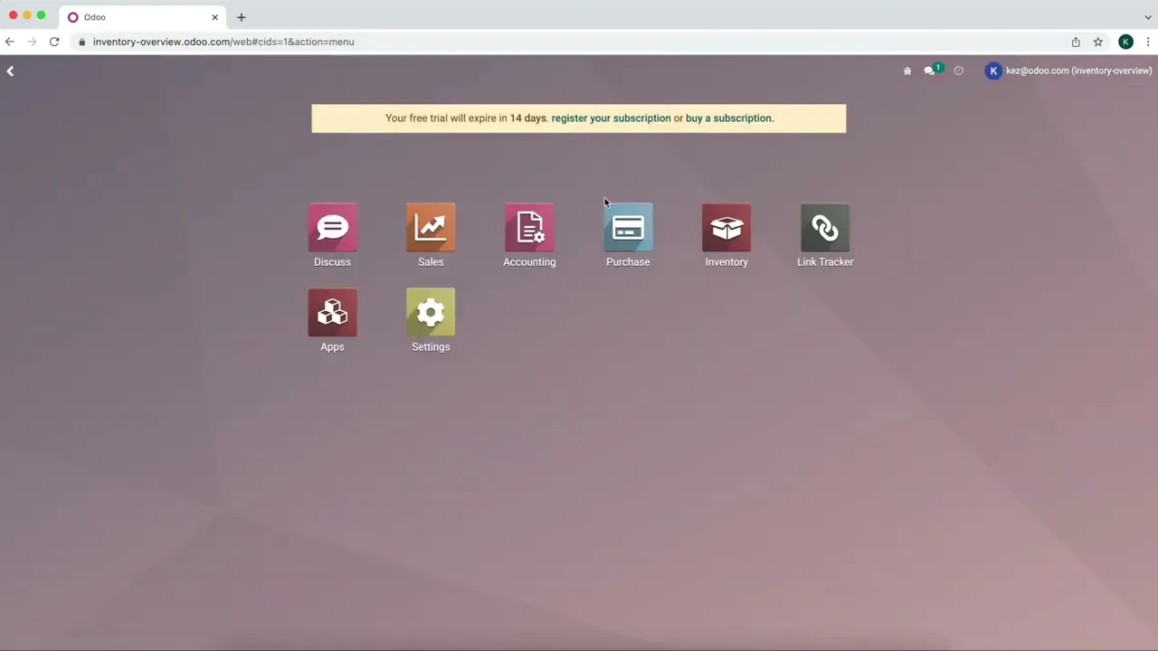
Task: Open the kez@odoo.com user menu
Action: tap(1069, 71)
